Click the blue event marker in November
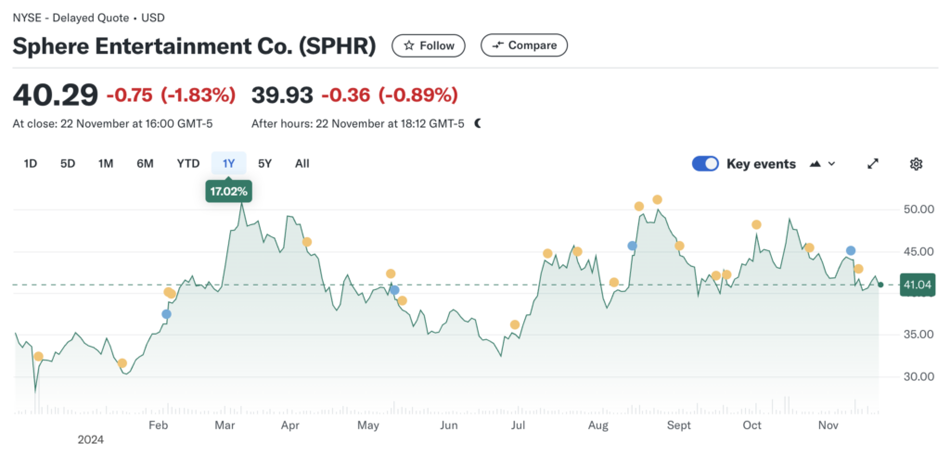 [851, 251]
